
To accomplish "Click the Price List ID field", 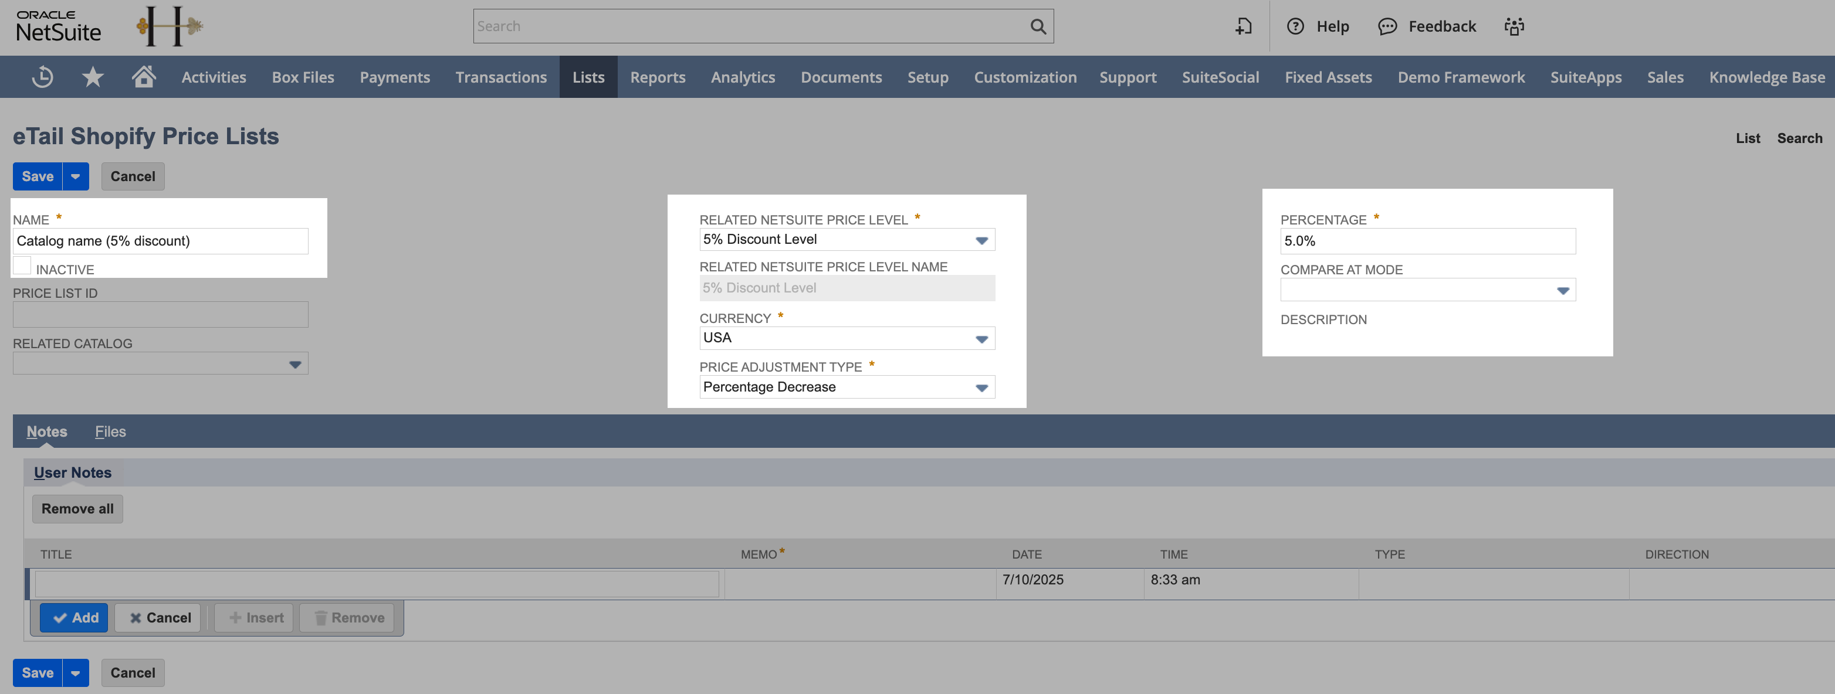I will (160, 315).
